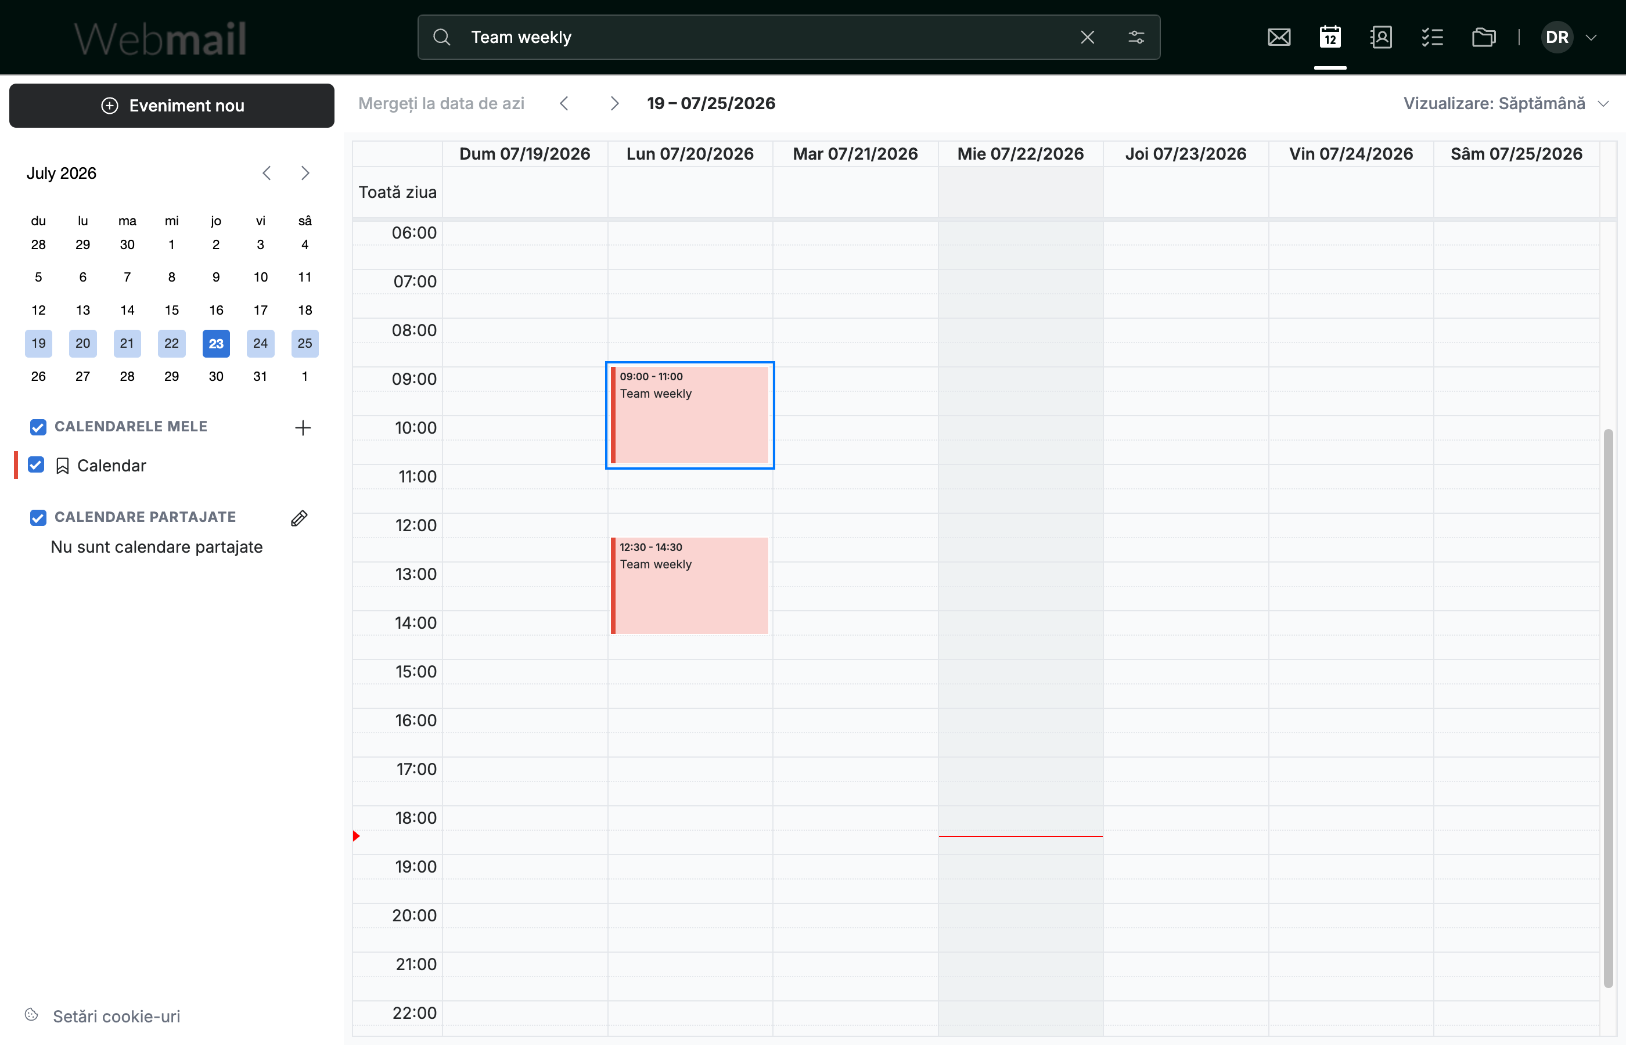Viewport: 1626px width, 1045px height.
Task: Open the Mail envelope icon
Action: click(1279, 37)
